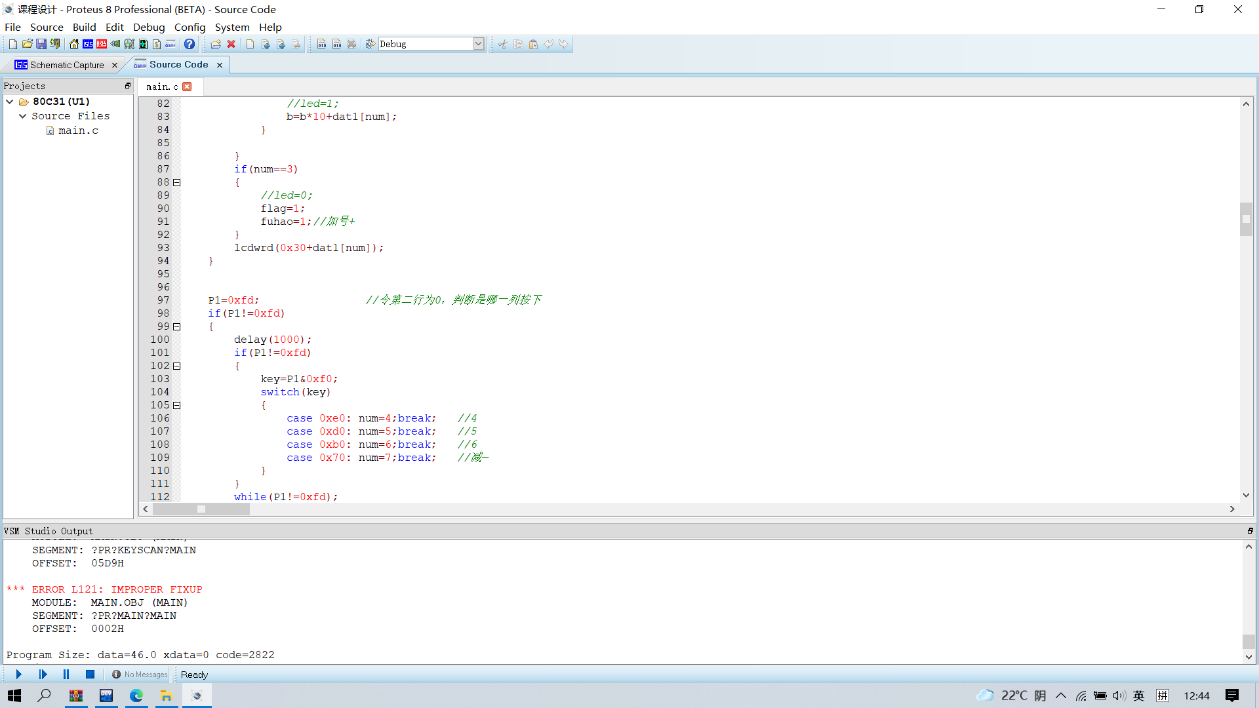Image resolution: width=1259 pixels, height=708 pixels.
Task: Collapse the code fold at line 102
Action: point(177,366)
